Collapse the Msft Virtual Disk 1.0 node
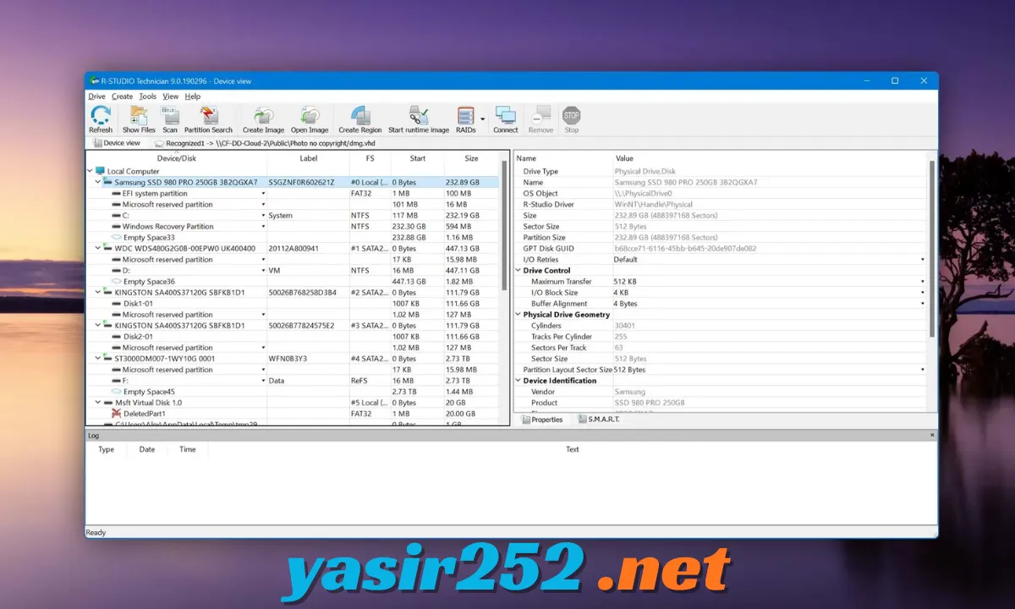This screenshot has height=609, width=1015. pos(98,403)
